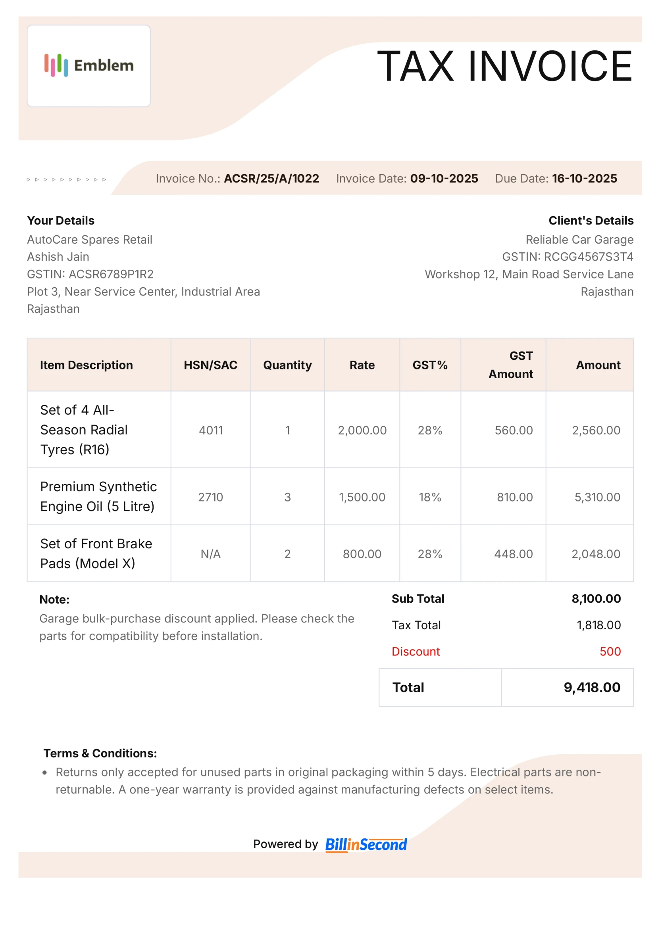Select the All-Season Radial Tyres item
This screenshot has height=928, width=660.
84,429
